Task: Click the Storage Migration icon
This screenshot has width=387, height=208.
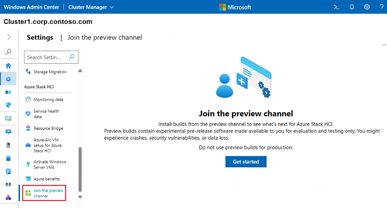Action: (28, 72)
